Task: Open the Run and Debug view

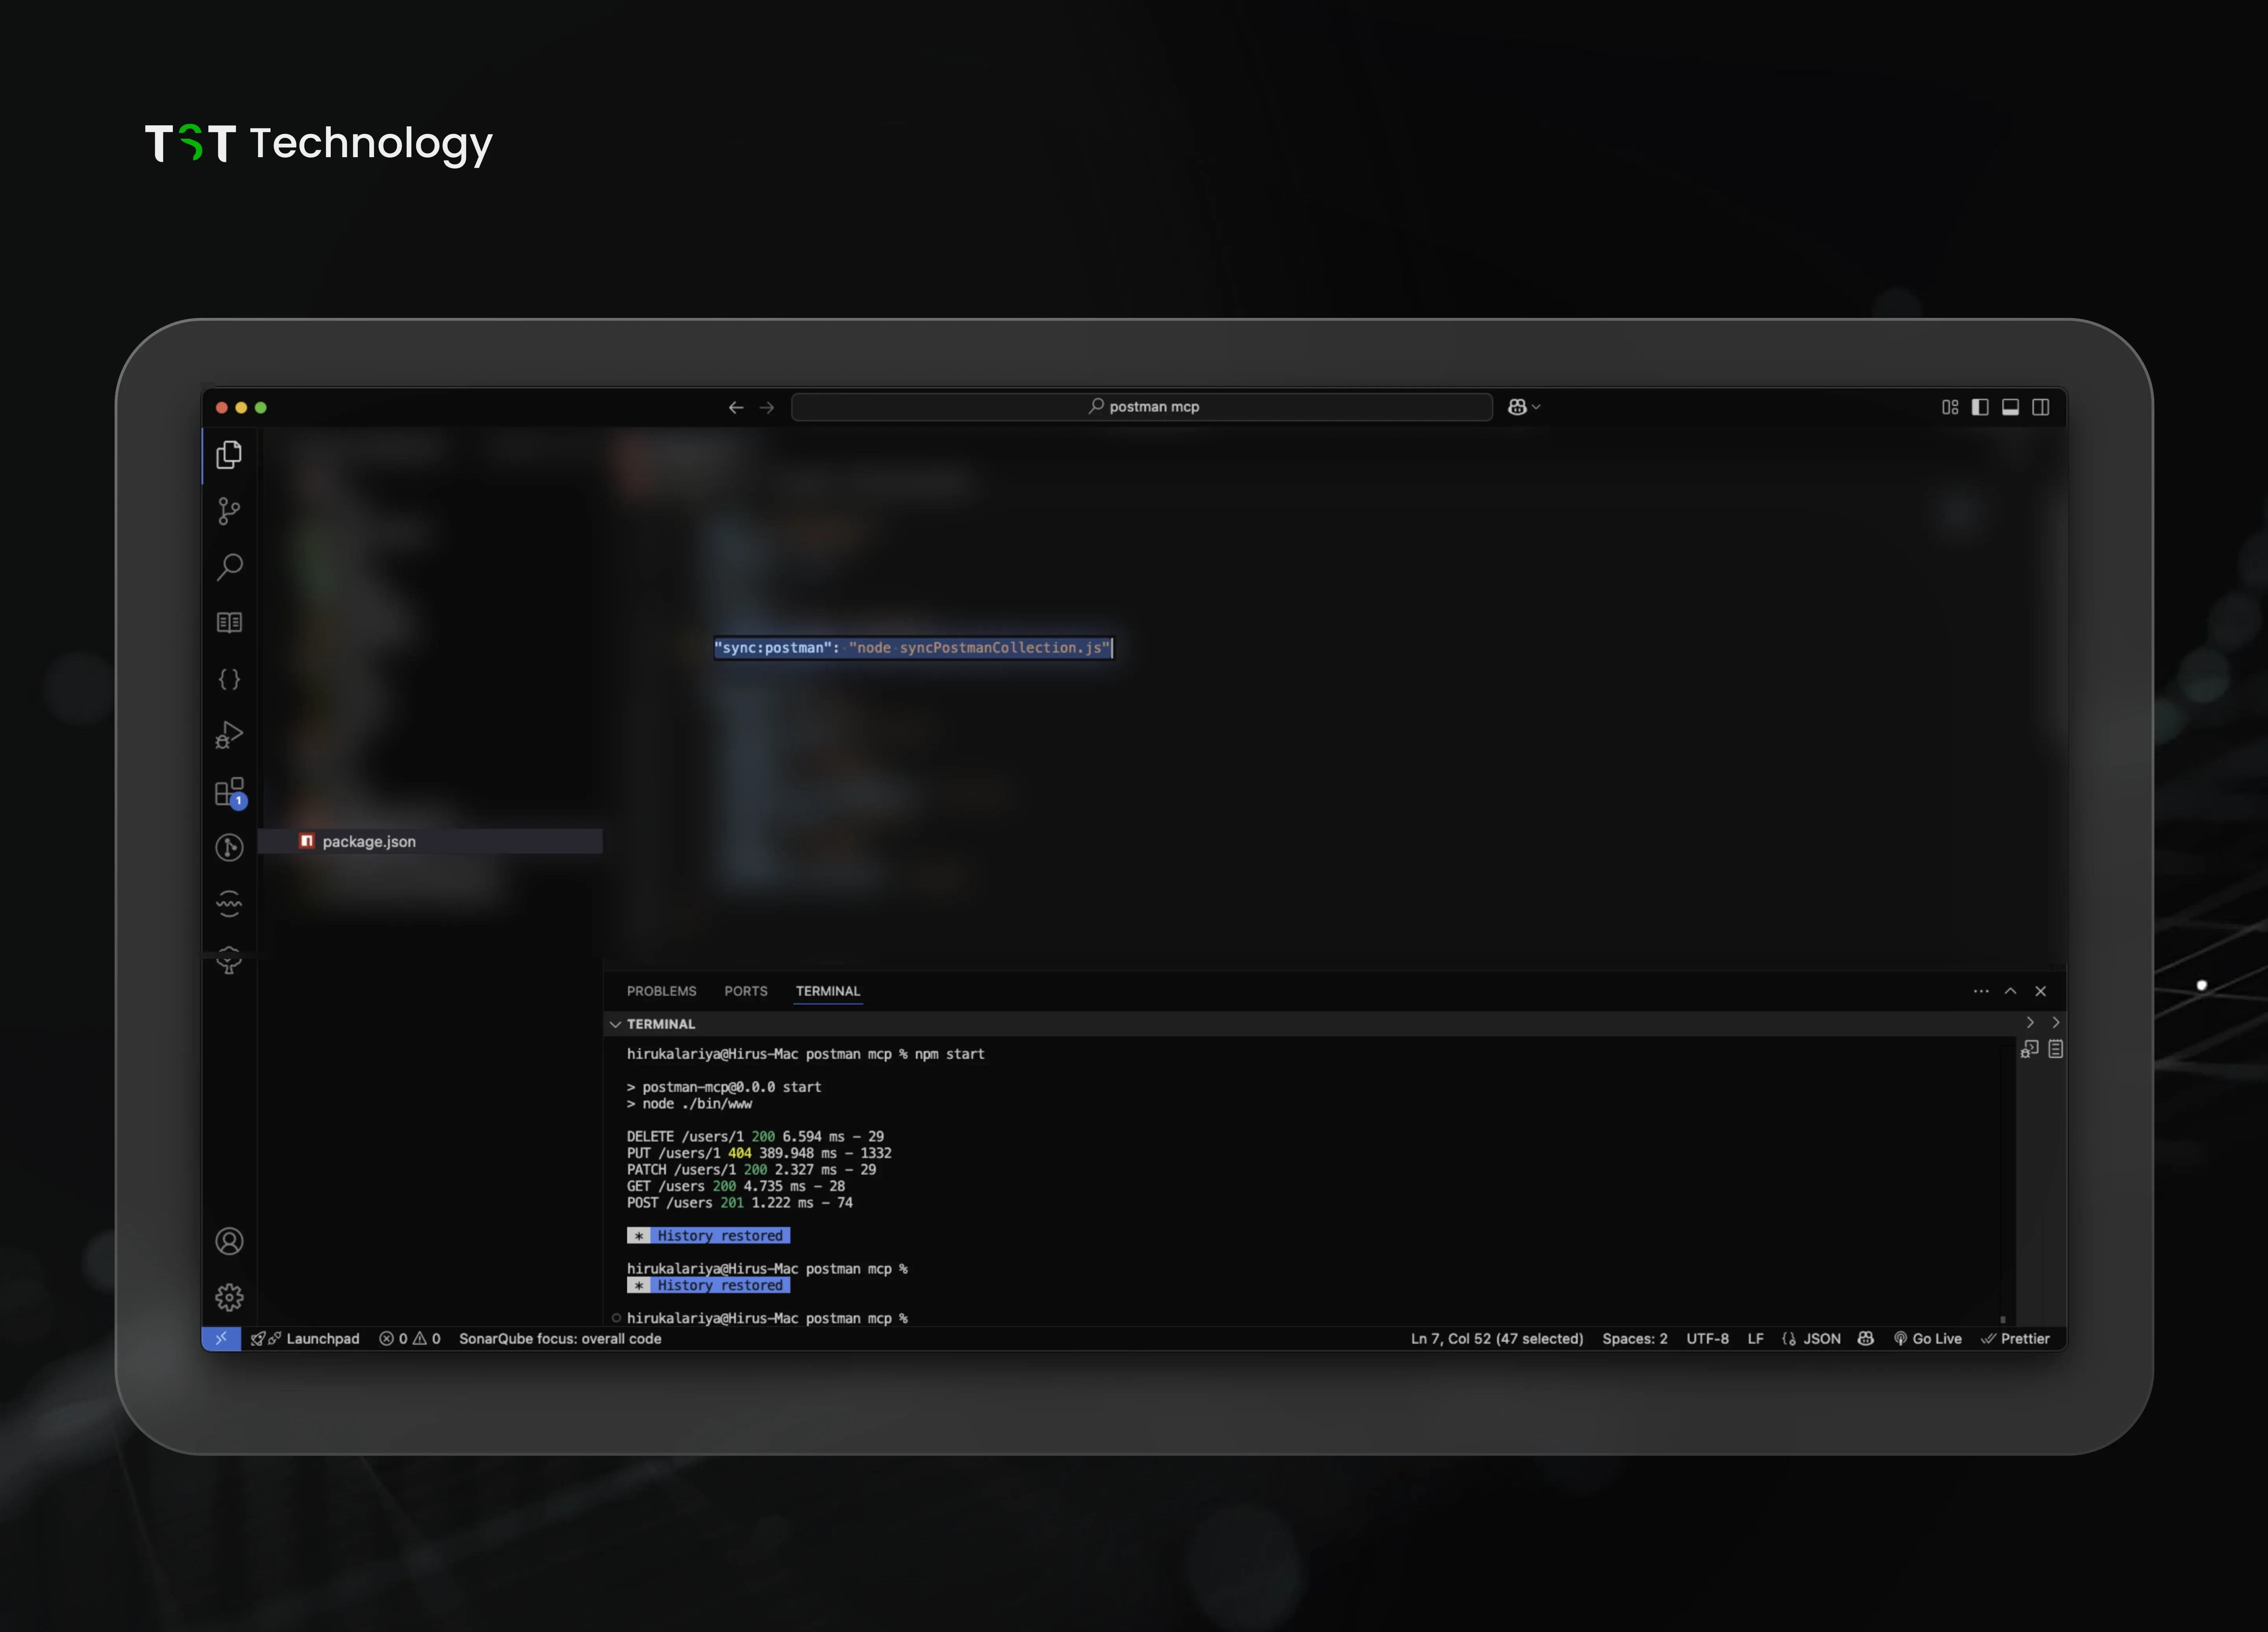Action: 229,735
